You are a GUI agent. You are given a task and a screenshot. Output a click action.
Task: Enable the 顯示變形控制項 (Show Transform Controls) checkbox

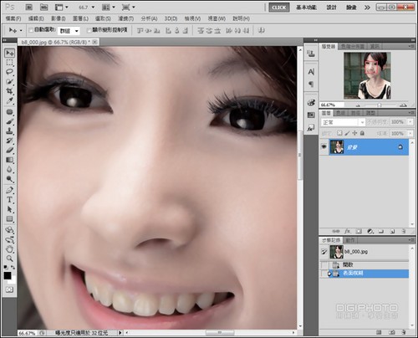(89, 30)
